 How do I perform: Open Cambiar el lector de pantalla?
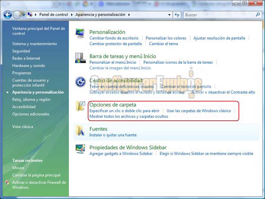coord(186,87)
